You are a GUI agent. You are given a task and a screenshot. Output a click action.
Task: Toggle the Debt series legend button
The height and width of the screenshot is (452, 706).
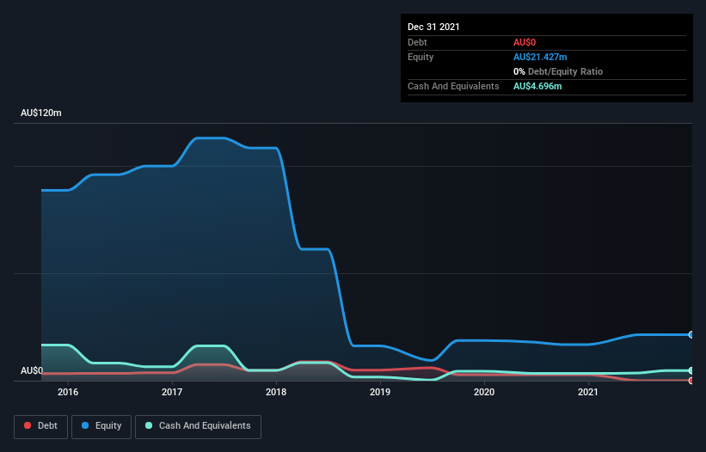pos(41,426)
